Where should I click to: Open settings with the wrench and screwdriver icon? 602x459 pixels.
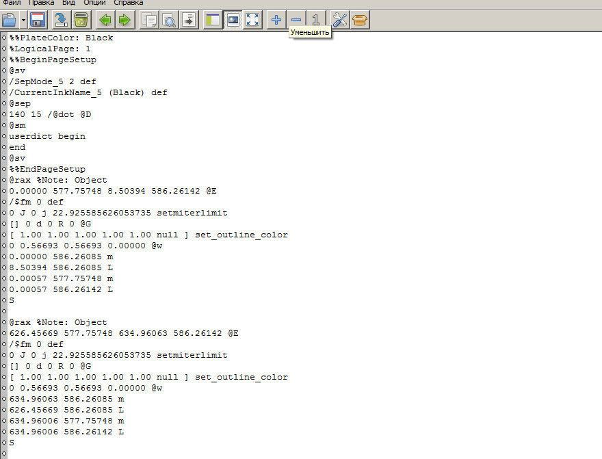click(340, 20)
